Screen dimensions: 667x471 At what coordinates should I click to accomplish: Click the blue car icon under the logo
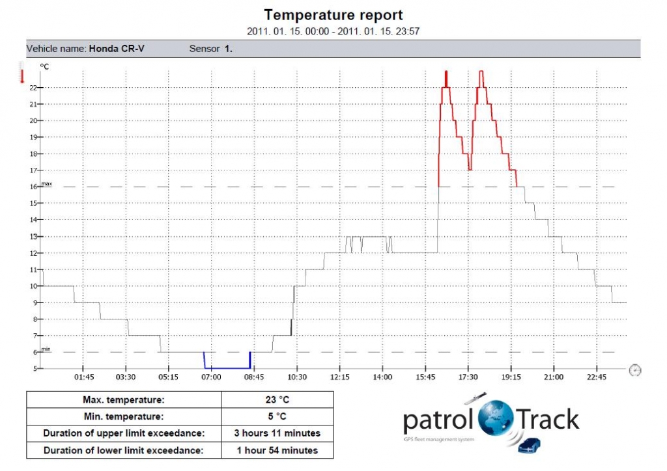(526, 446)
